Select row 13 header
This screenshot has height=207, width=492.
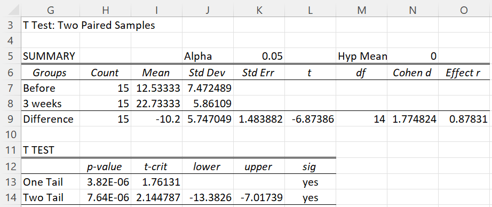[10, 182]
